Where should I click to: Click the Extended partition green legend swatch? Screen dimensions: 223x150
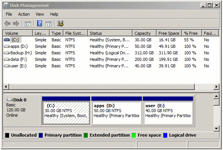point(86,135)
